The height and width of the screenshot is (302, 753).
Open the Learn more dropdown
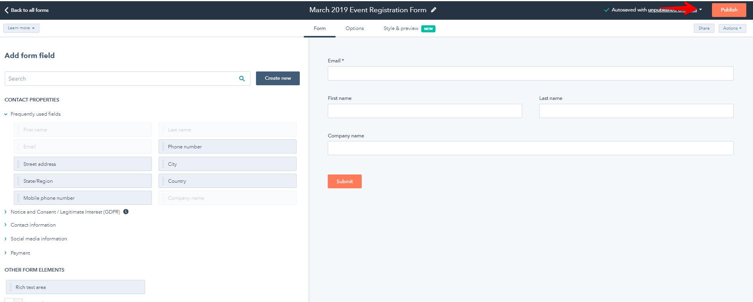click(21, 28)
